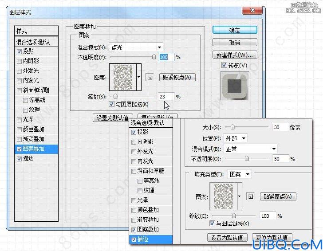The image size is (323, 251).
Task: Click pattern thumbnail in Pattern Overlay panel
Action: [123, 77]
